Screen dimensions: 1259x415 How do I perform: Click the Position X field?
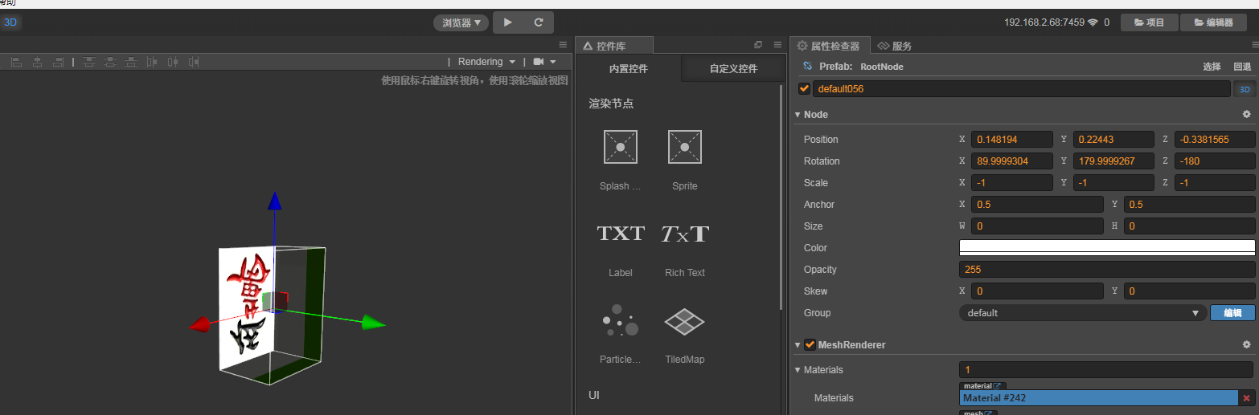(x=1011, y=140)
